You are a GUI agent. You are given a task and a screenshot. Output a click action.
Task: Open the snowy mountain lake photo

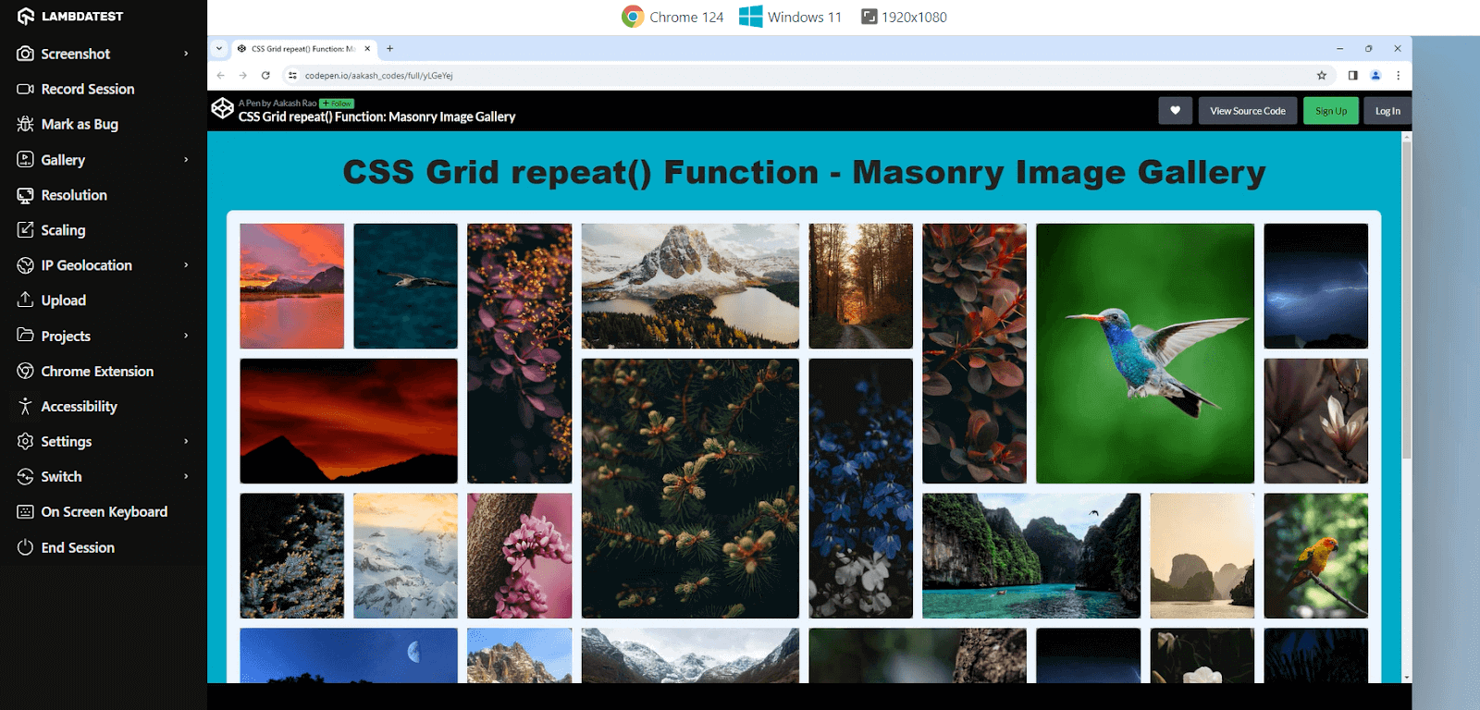pyautogui.click(x=690, y=286)
